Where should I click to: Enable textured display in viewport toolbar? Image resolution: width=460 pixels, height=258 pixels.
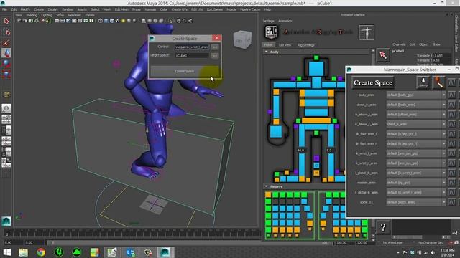click(x=118, y=21)
